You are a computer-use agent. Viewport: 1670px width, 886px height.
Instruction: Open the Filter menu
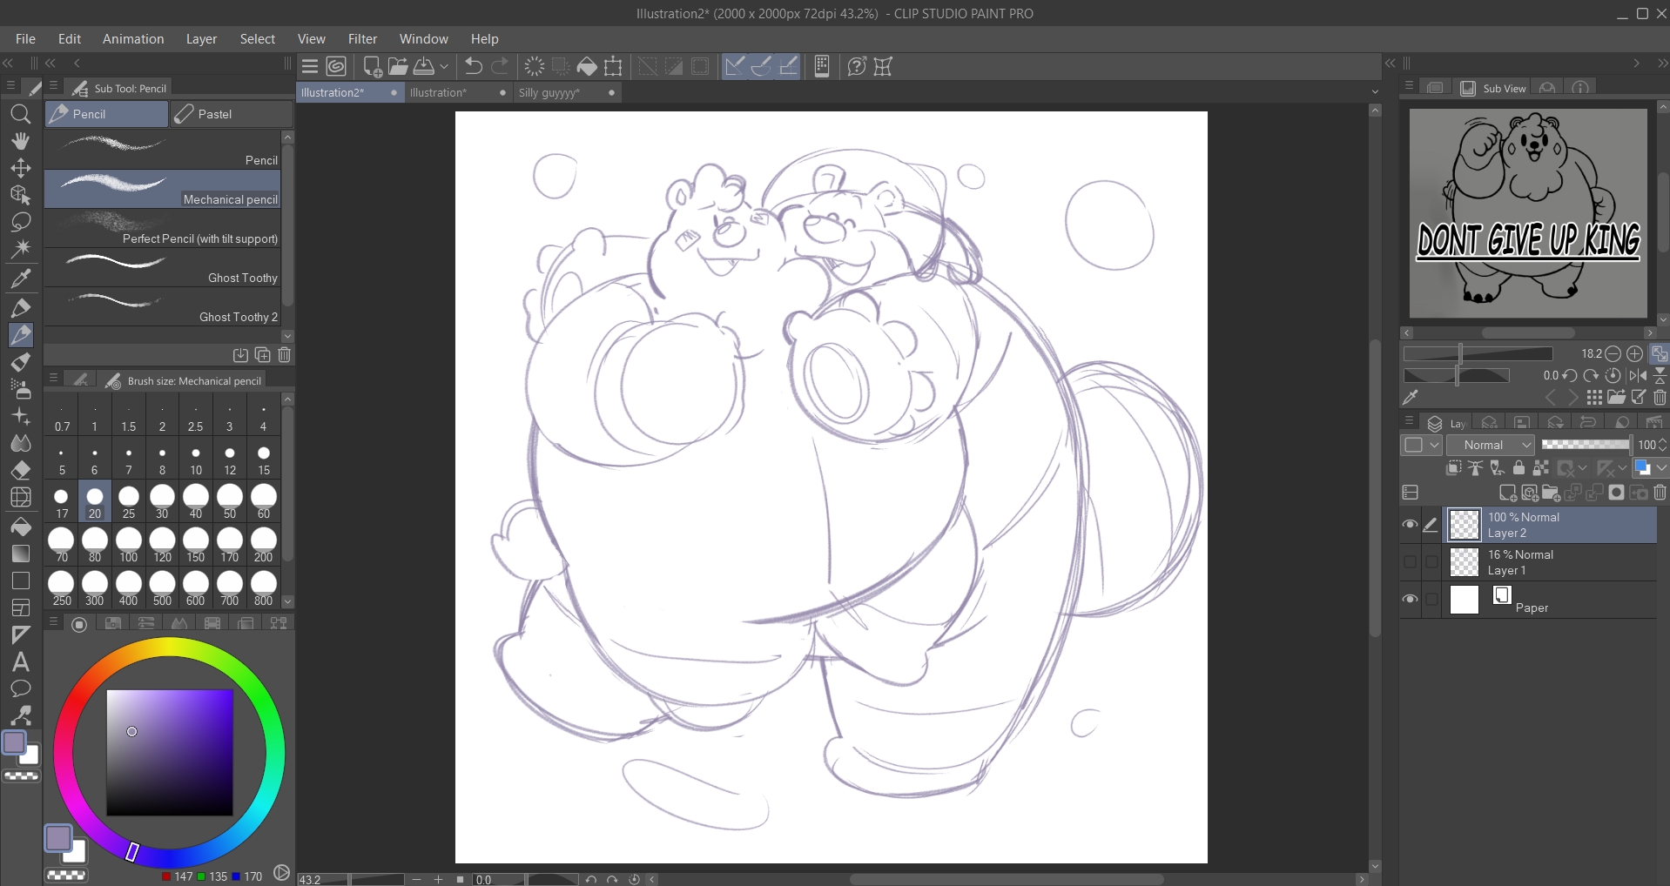point(362,39)
